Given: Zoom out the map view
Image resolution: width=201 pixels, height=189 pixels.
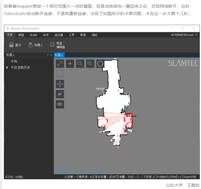Looking at the screenshot, I should pyautogui.click(x=80, y=64).
